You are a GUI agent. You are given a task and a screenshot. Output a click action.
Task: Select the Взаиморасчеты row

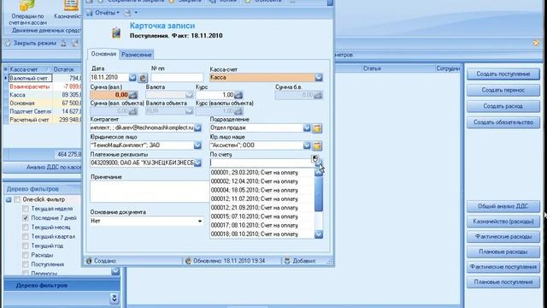43,86
